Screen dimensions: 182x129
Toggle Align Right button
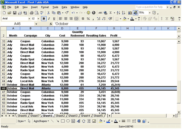71,19
